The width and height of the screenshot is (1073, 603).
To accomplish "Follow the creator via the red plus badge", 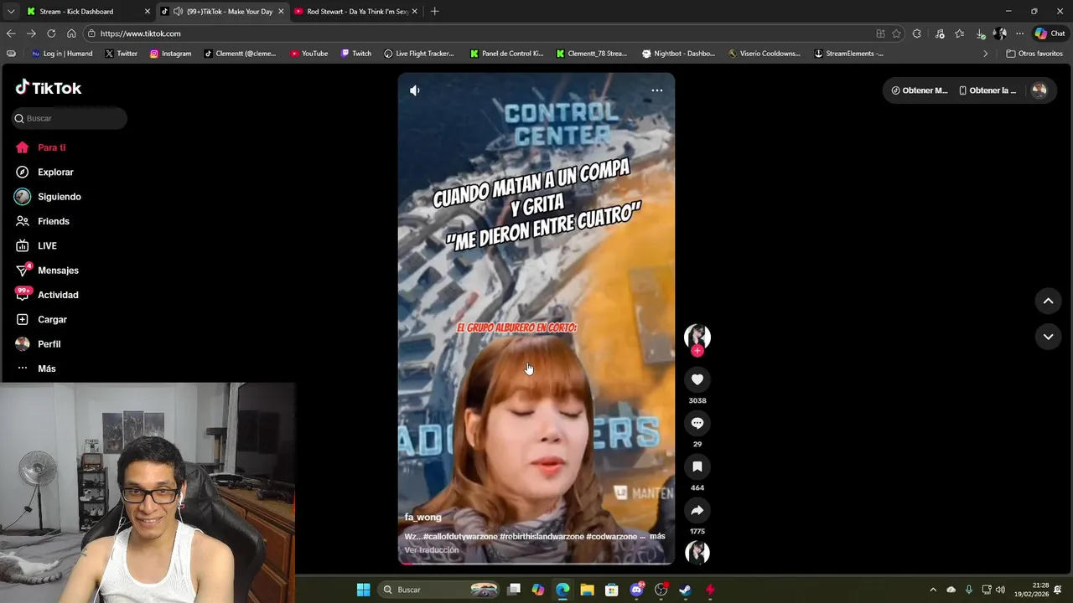I will [697, 351].
